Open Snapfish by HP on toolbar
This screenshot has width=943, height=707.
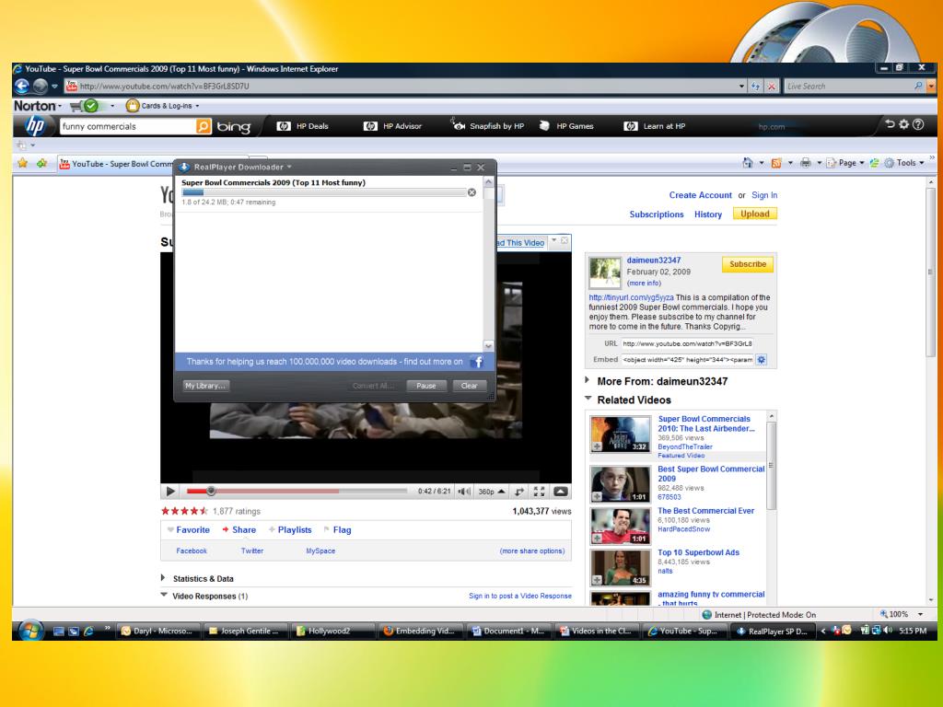tap(488, 125)
